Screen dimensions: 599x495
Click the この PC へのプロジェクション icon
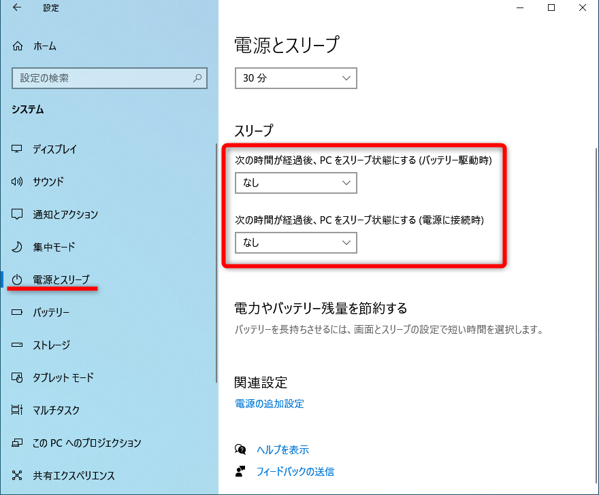coord(17,443)
